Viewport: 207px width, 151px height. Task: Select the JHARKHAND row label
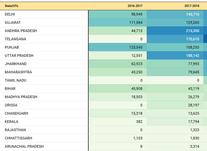pyautogui.click(x=16, y=64)
